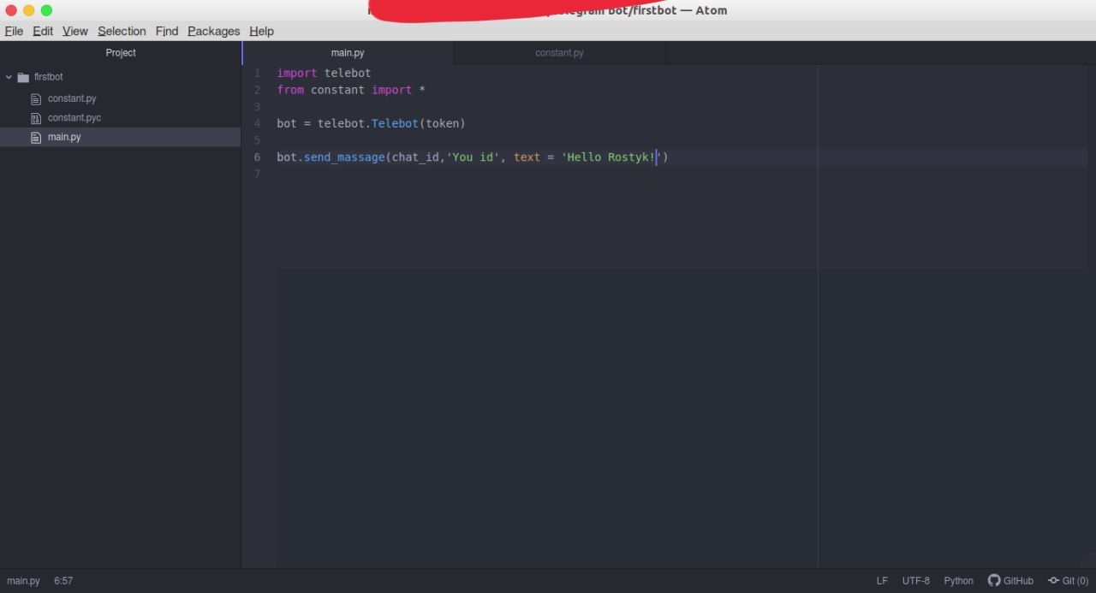This screenshot has height=593, width=1096.
Task: Change the UTF-8 encoding selector
Action: pos(915,580)
